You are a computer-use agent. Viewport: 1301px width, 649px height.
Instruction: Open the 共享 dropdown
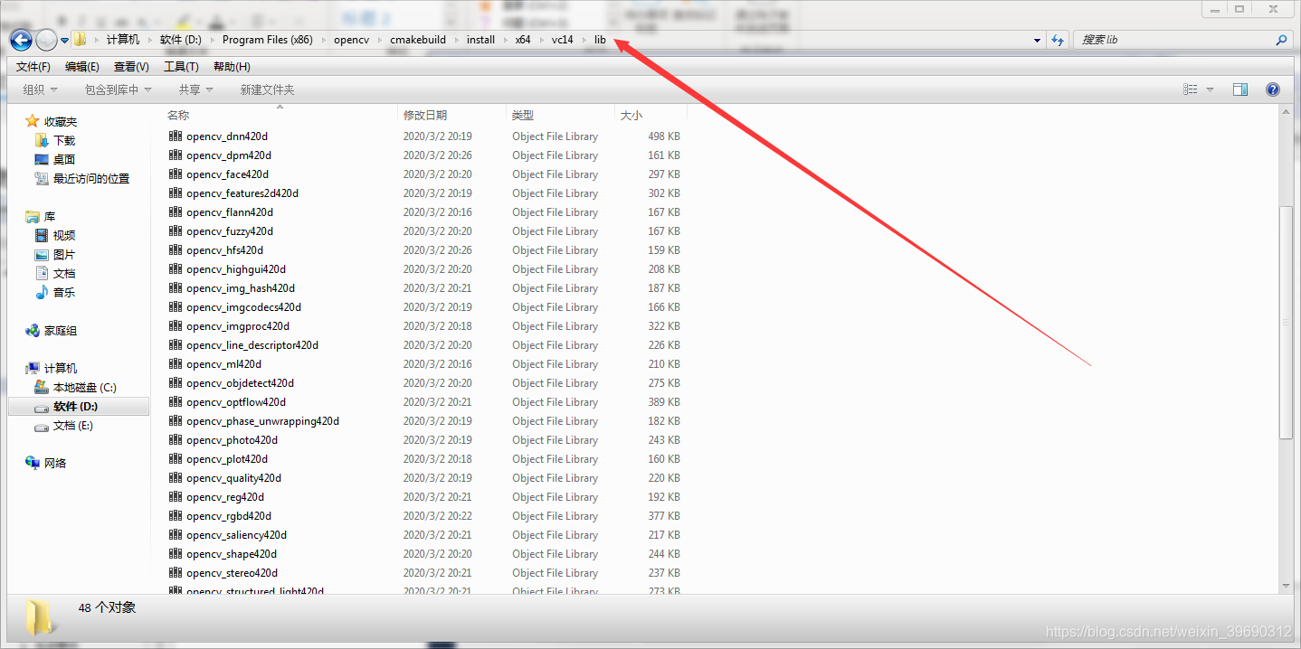(x=195, y=89)
